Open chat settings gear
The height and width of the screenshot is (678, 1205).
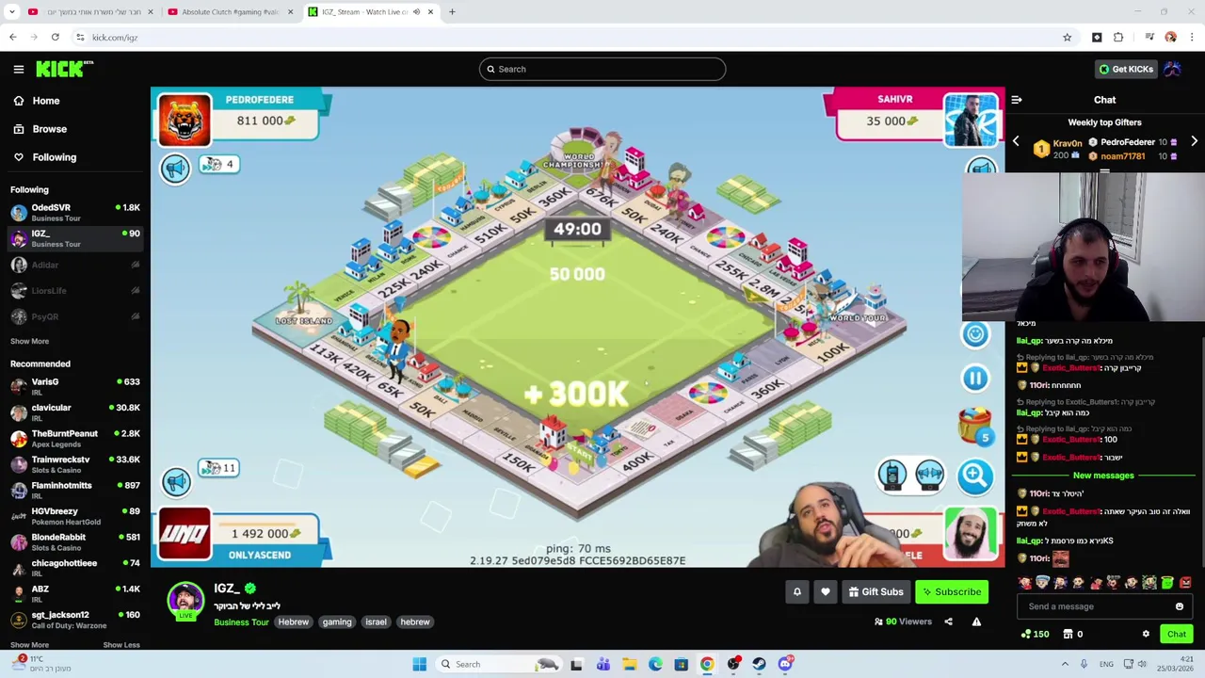1146,634
